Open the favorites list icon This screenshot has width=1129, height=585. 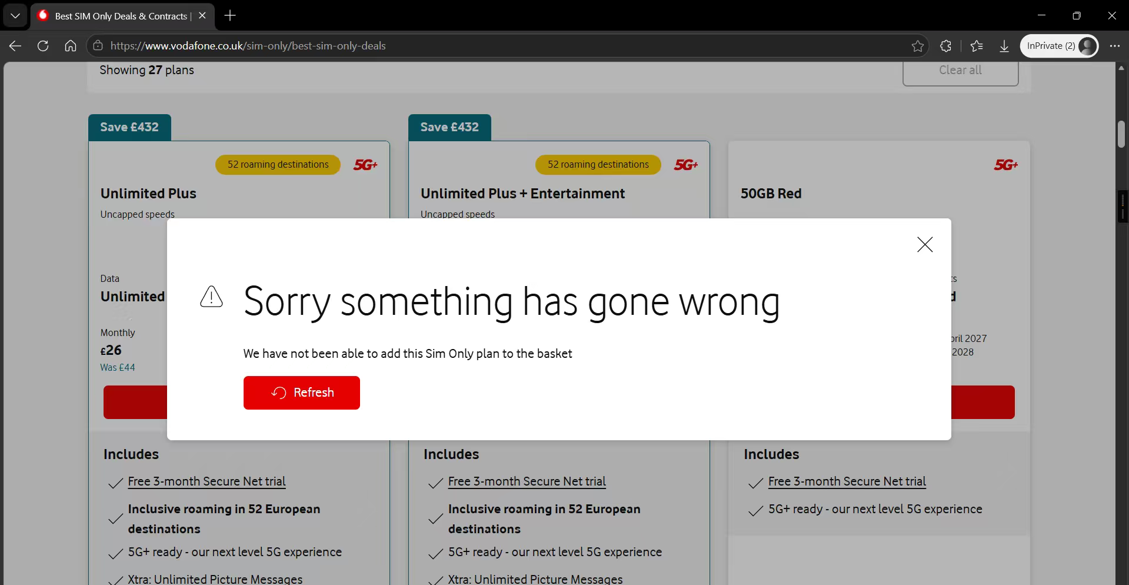[x=977, y=46]
